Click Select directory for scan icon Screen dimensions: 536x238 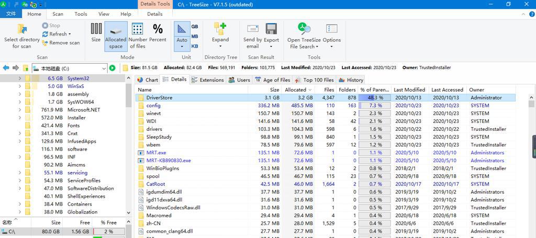click(22, 29)
